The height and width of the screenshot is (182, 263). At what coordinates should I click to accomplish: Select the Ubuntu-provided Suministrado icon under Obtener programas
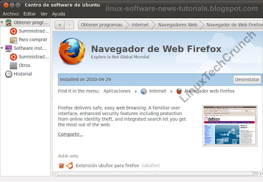tap(14, 31)
